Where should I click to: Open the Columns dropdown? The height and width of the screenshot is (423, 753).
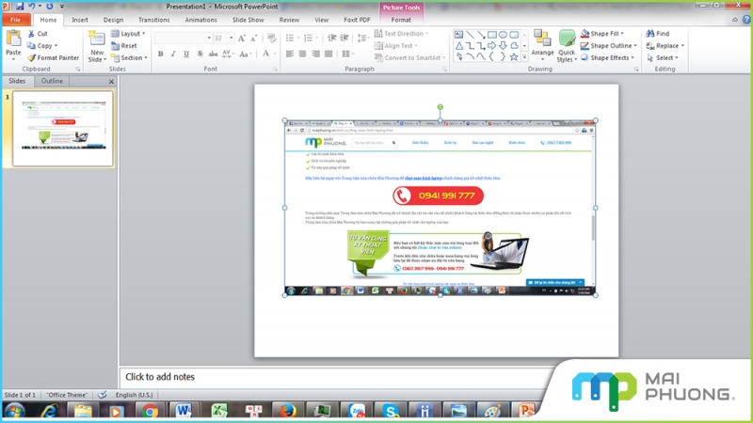(347, 54)
